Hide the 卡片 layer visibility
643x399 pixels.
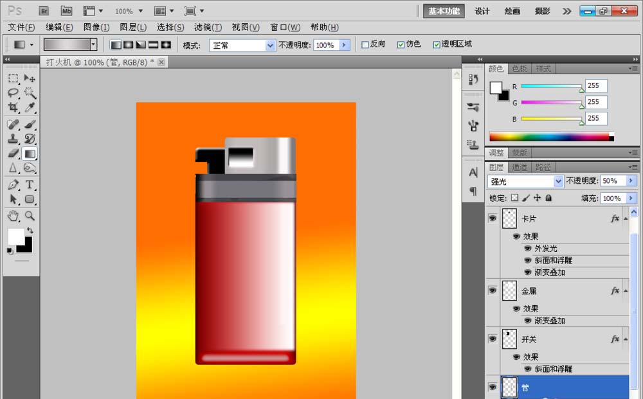coord(492,218)
